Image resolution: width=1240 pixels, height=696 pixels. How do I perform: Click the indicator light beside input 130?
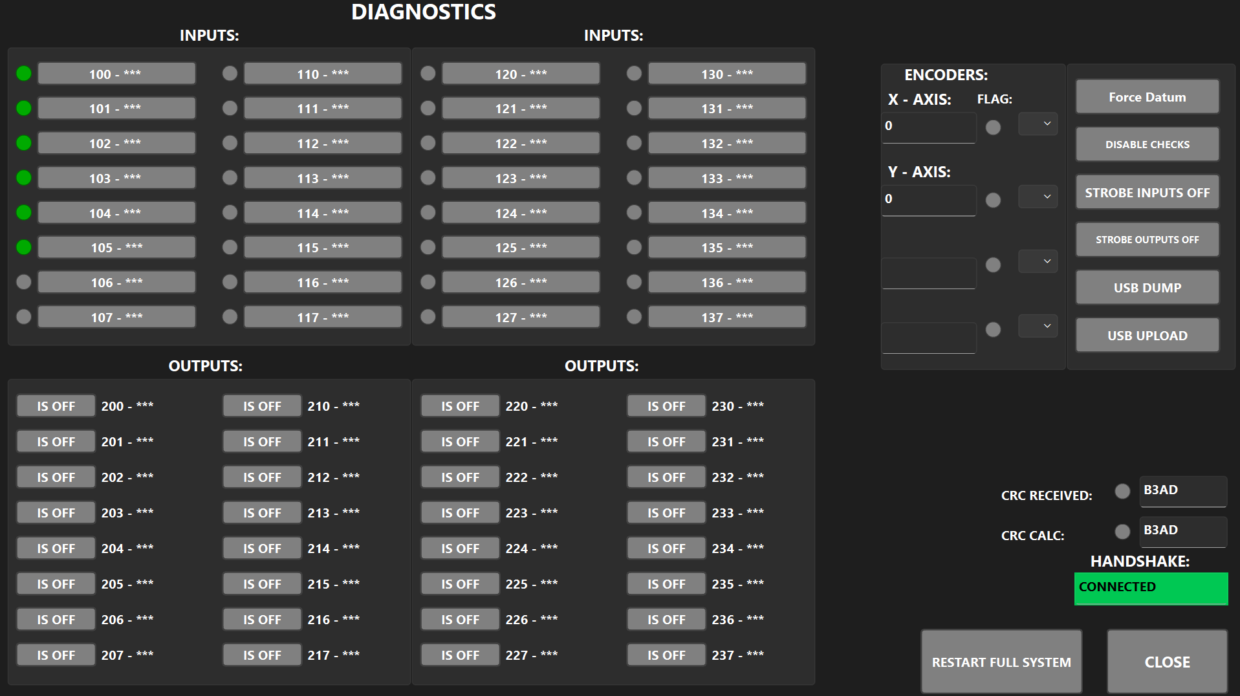pos(635,74)
